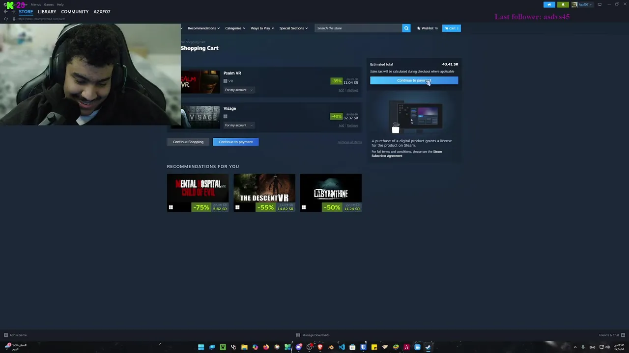Focus the Search the store field

coord(358,28)
